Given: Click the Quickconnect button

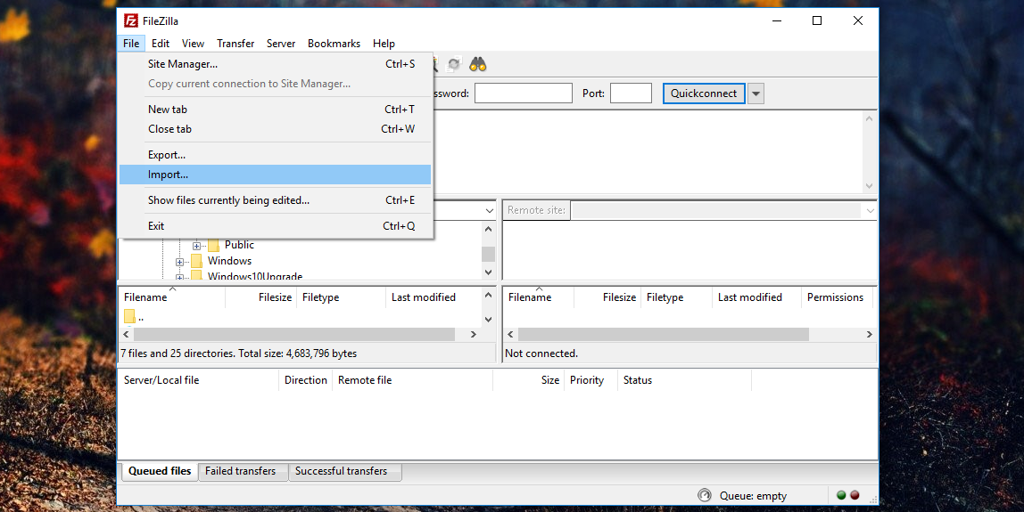Looking at the screenshot, I should pos(704,93).
